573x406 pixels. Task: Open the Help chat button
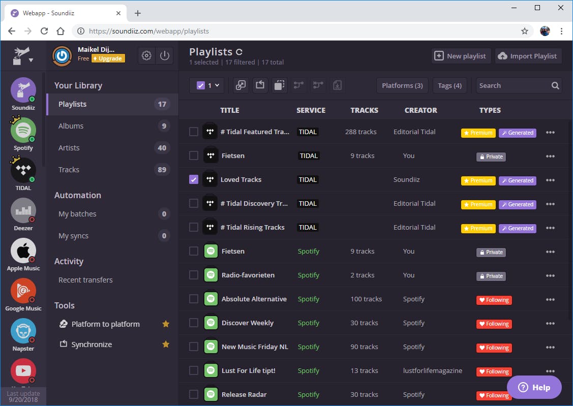coord(534,387)
